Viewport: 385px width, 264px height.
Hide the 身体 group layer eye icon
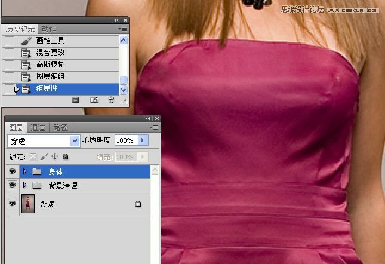pyautogui.click(x=11, y=171)
